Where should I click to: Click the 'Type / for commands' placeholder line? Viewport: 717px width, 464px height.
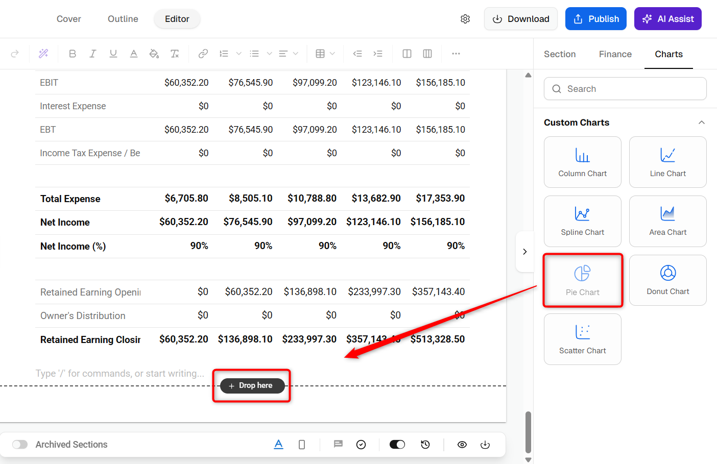tap(120, 374)
